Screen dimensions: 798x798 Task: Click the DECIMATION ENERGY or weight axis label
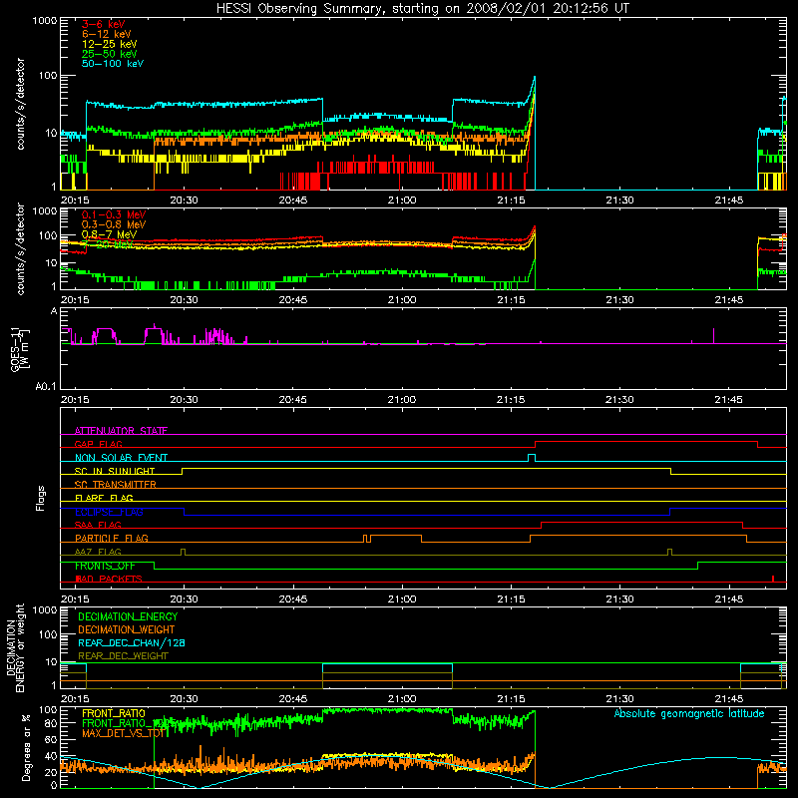click(15, 648)
